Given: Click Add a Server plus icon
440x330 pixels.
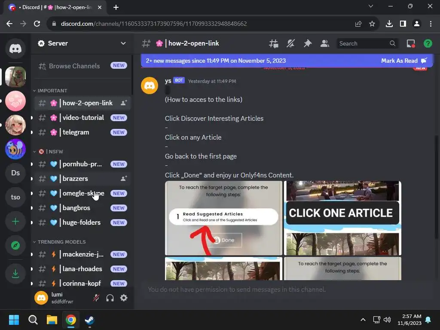Looking at the screenshot, I should click(15, 221).
